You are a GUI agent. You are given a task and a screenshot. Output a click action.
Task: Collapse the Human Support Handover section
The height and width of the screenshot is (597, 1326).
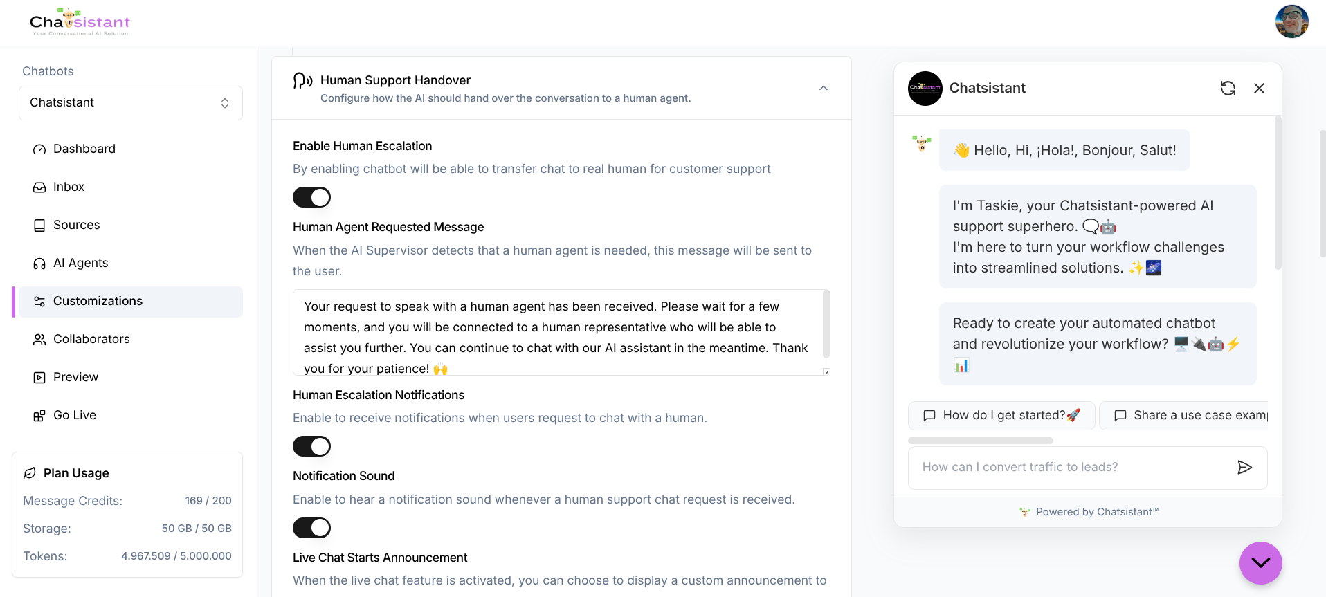pos(823,88)
